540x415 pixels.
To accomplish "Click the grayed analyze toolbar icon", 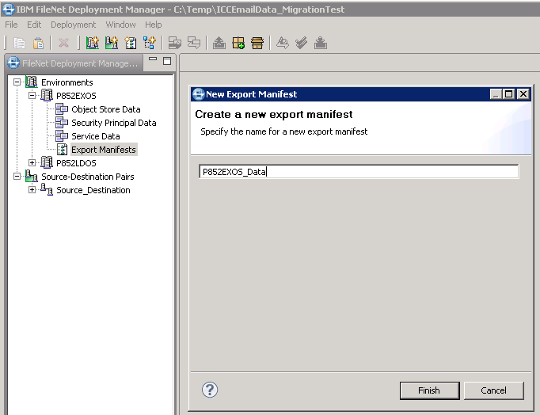I will (x=283, y=43).
